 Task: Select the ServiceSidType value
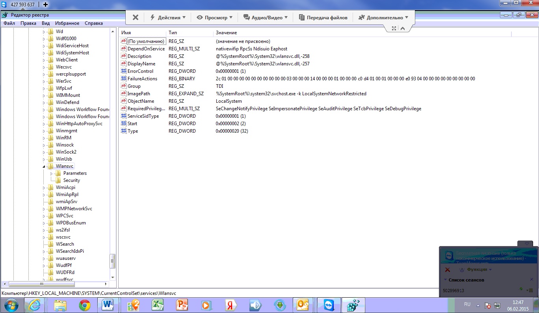(143, 116)
